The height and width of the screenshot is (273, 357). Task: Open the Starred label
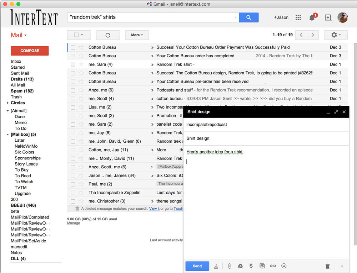[x=18, y=67]
